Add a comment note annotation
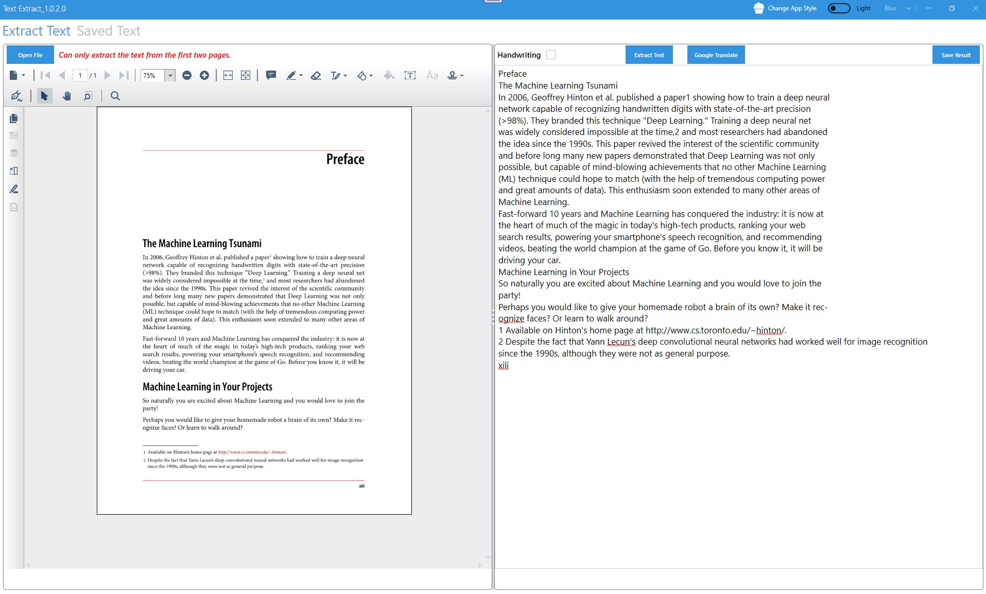 271,76
